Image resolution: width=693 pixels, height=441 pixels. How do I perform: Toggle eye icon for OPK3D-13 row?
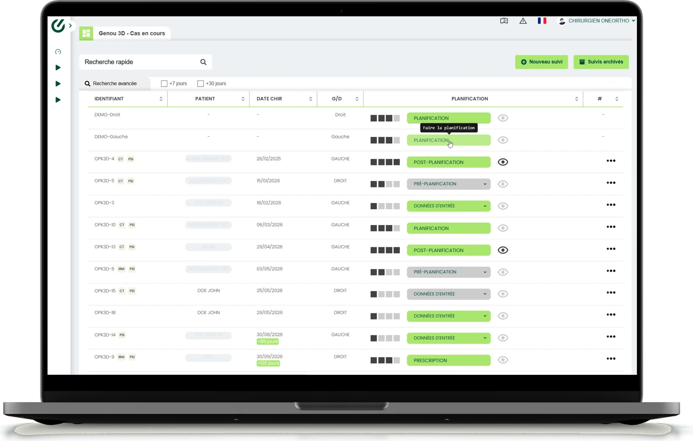(503, 250)
